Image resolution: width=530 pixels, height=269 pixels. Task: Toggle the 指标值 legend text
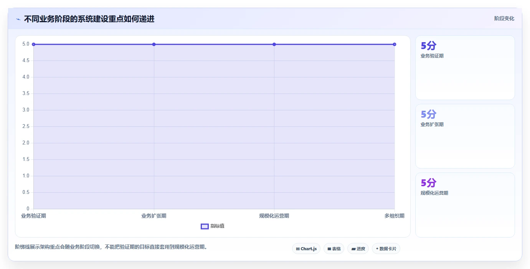click(x=217, y=226)
